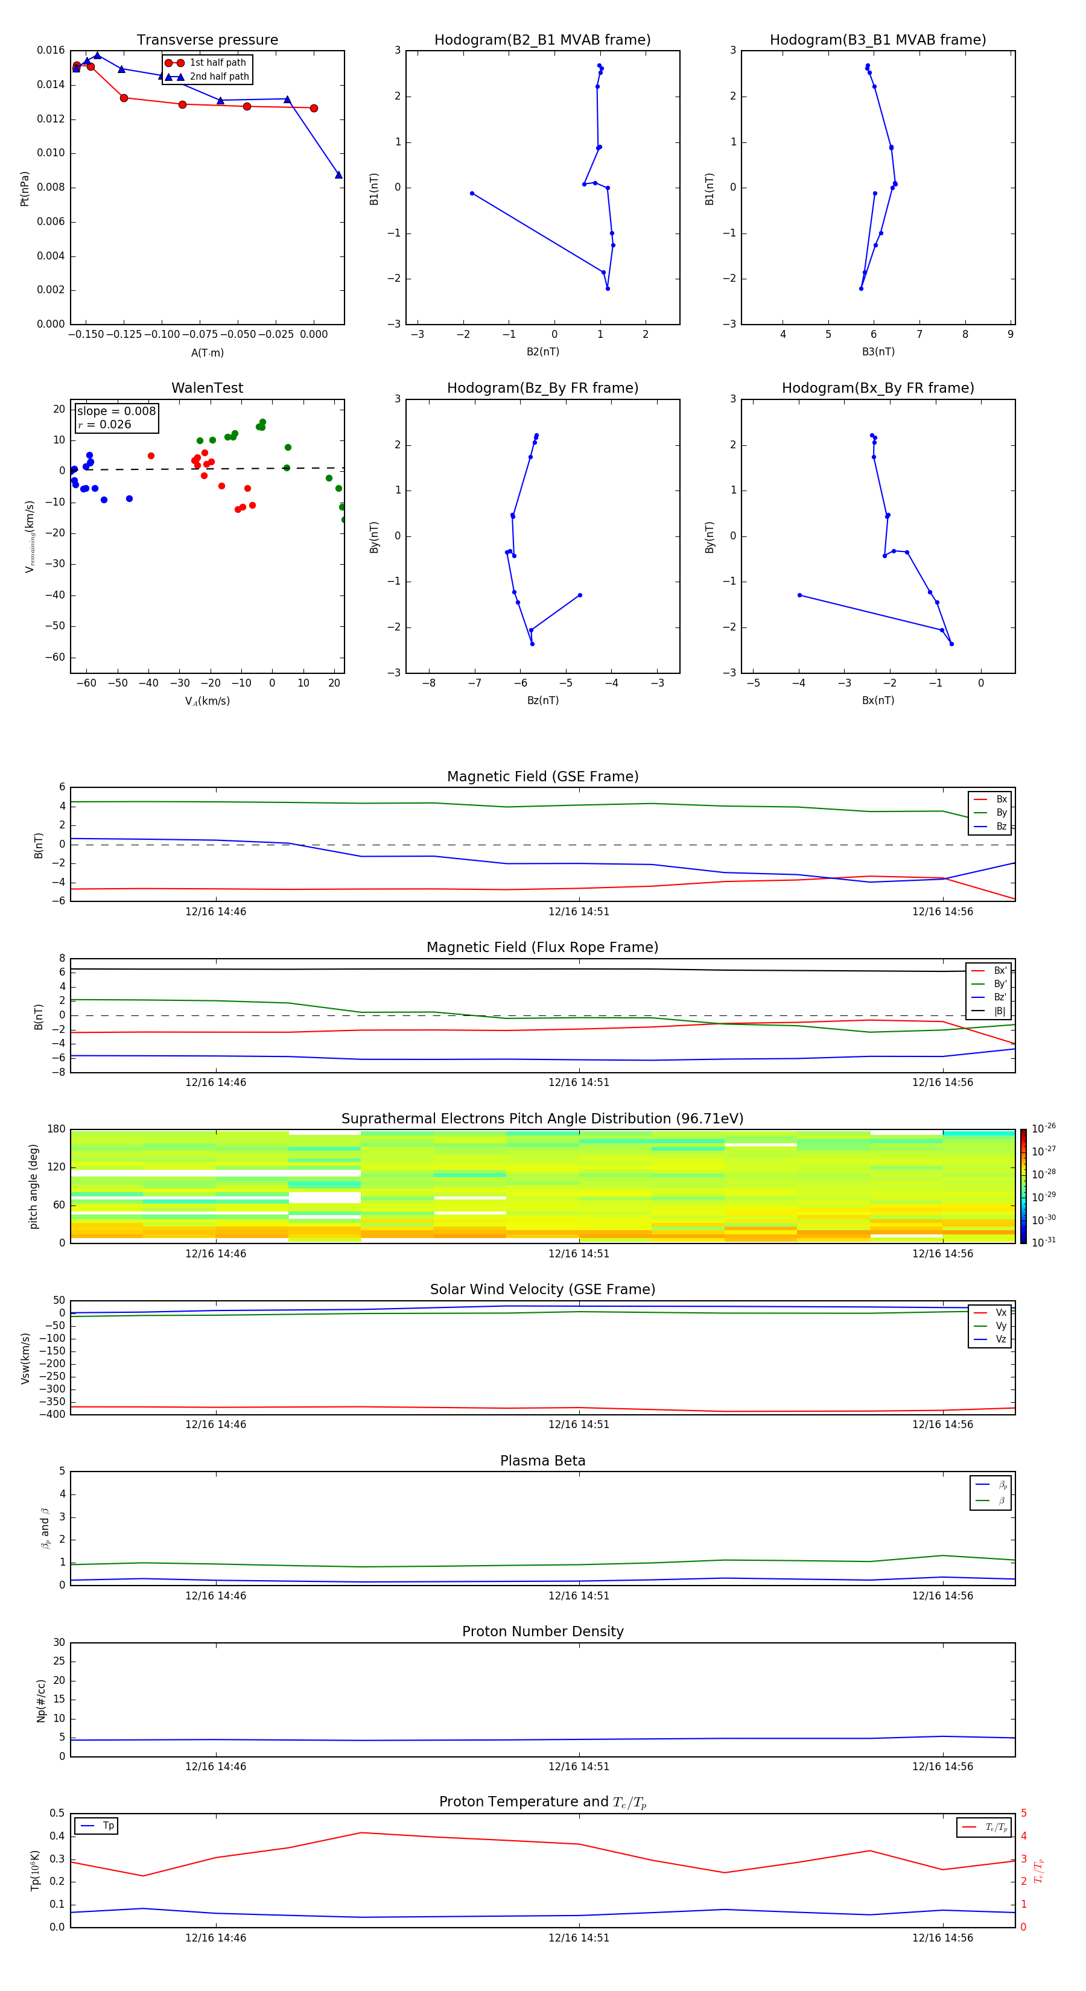This screenshot has height=1991, width=1086.
Task: Click the Bz legend entry in GSE magnetic field
Action: click(x=990, y=826)
